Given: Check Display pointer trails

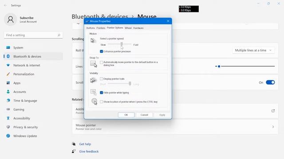Looking at the screenshot, I should point(102,79).
